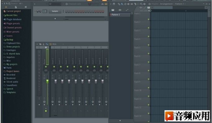Click the Channel rack speaker icon
Viewport: 212px width, 123px height.
pyautogui.click(x=66, y=4)
